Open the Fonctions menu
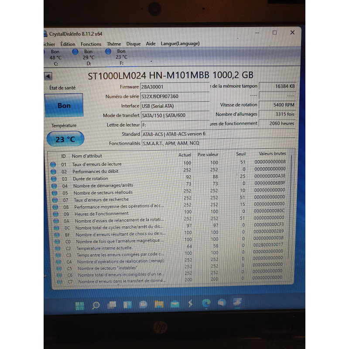The width and height of the screenshot is (349, 349). pyautogui.click(x=91, y=44)
